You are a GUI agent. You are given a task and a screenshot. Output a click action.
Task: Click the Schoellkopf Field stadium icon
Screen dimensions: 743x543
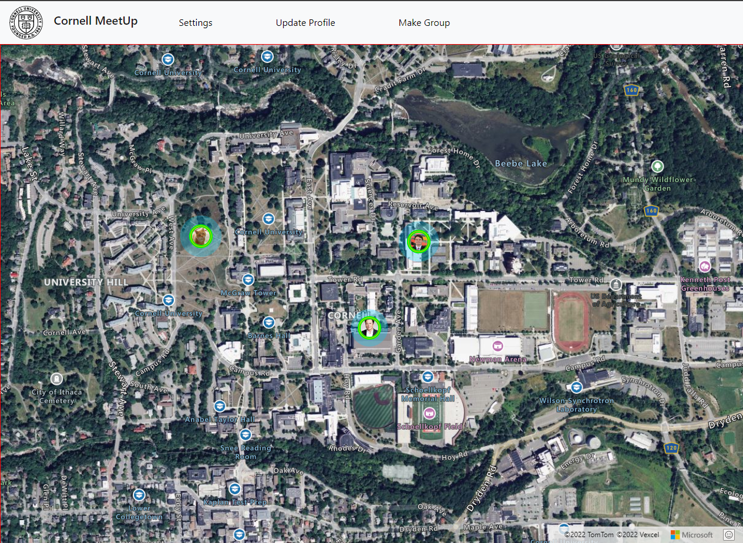429,413
